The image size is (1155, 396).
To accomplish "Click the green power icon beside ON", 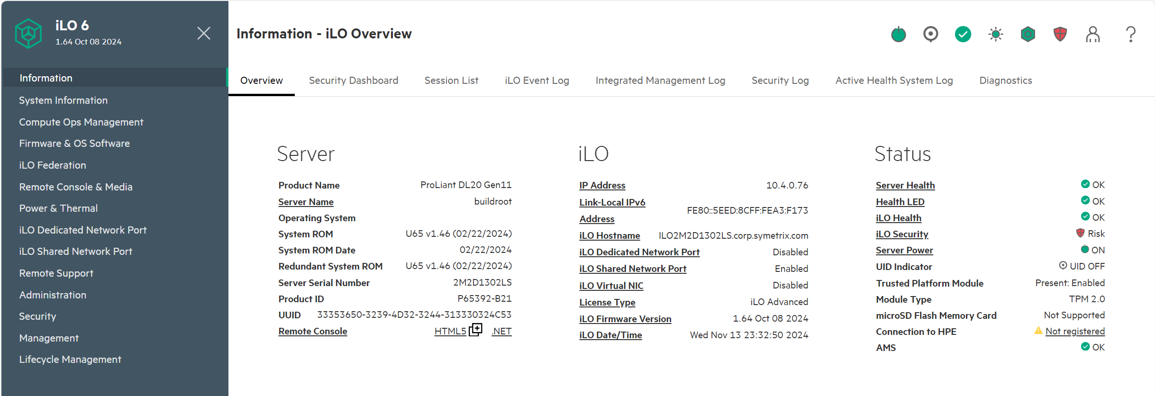I will pyautogui.click(x=1085, y=249).
